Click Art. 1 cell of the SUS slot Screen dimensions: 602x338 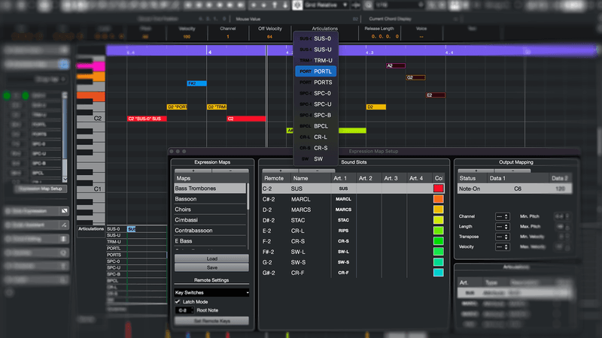click(343, 189)
